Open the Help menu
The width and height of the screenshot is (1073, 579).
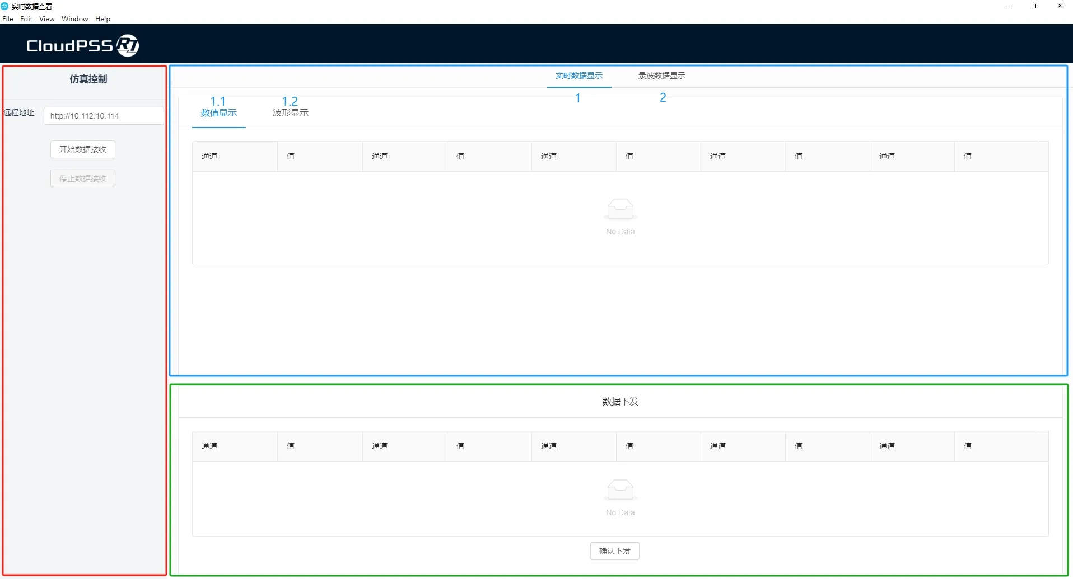coord(102,18)
